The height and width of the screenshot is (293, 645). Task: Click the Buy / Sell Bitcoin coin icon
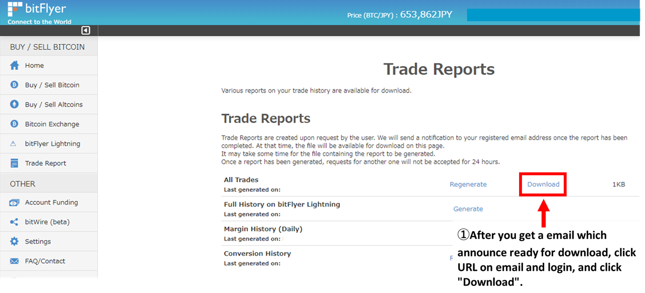pyautogui.click(x=15, y=85)
